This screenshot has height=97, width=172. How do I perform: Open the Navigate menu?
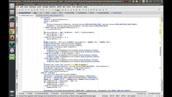coord(33,7)
